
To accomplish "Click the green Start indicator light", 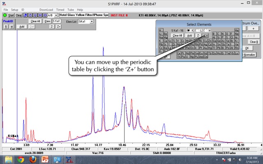I will 4,15.
